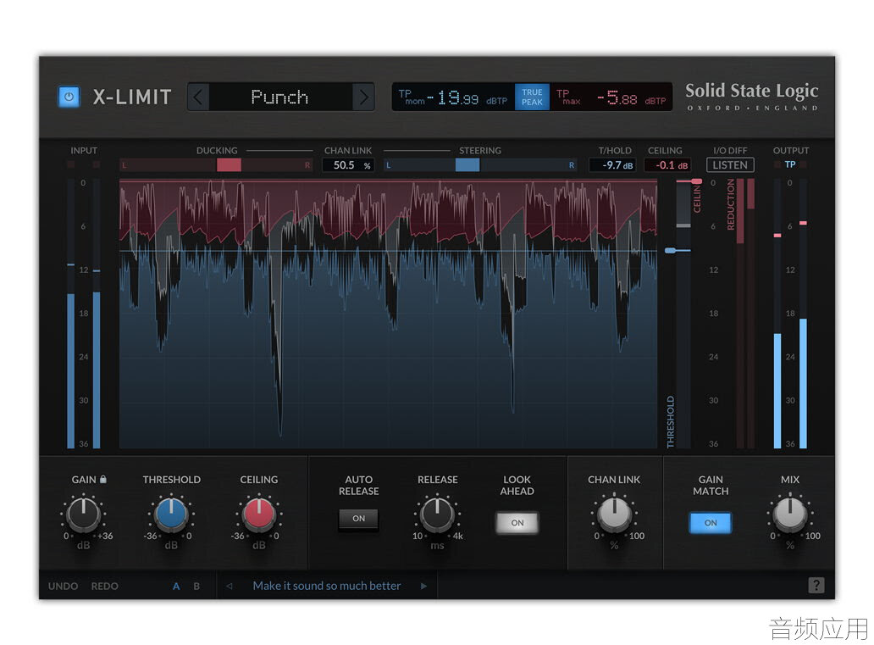Toggle the LOOK AHEAD ON button

[517, 523]
